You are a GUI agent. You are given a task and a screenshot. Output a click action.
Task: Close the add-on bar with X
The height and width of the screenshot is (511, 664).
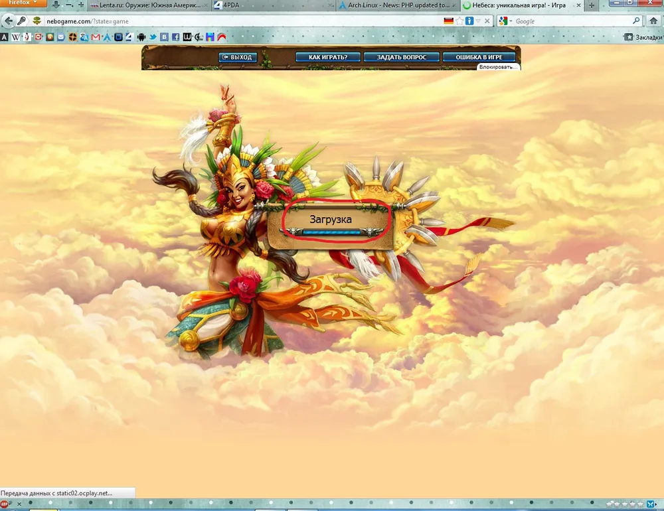(19, 504)
